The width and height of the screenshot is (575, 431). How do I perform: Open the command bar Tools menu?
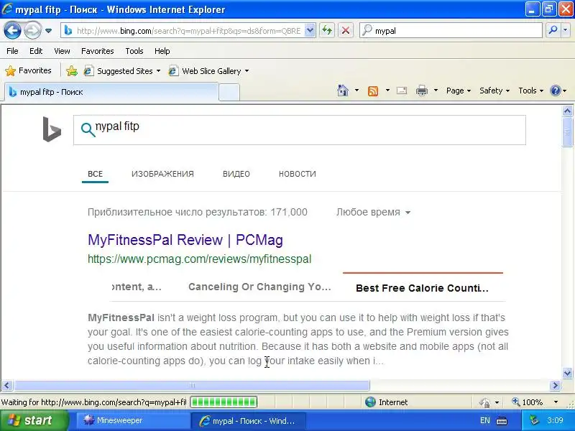(530, 91)
